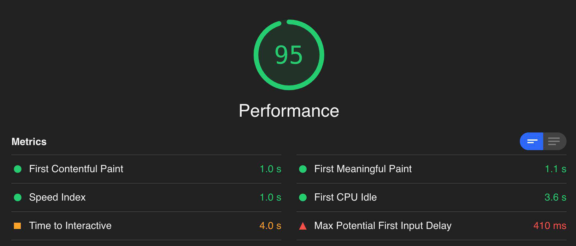Expand the Time to Interactive row
This screenshot has width=576, height=246.
(146, 226)
